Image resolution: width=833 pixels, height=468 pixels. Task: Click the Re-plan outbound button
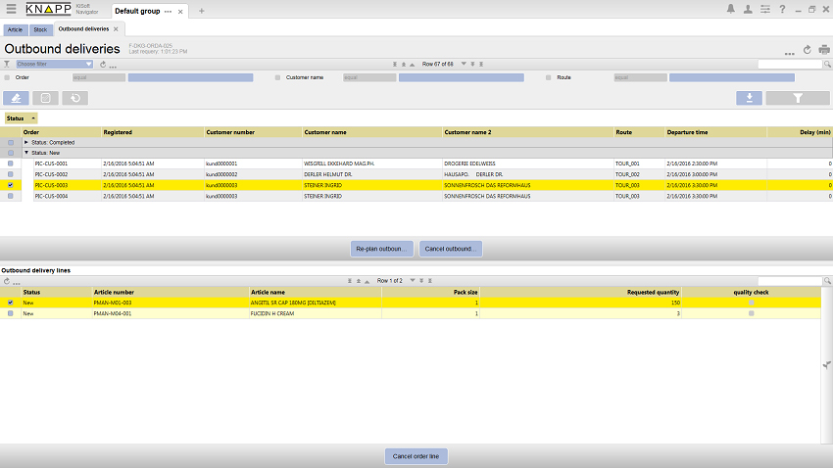click(x=382, y=249)
